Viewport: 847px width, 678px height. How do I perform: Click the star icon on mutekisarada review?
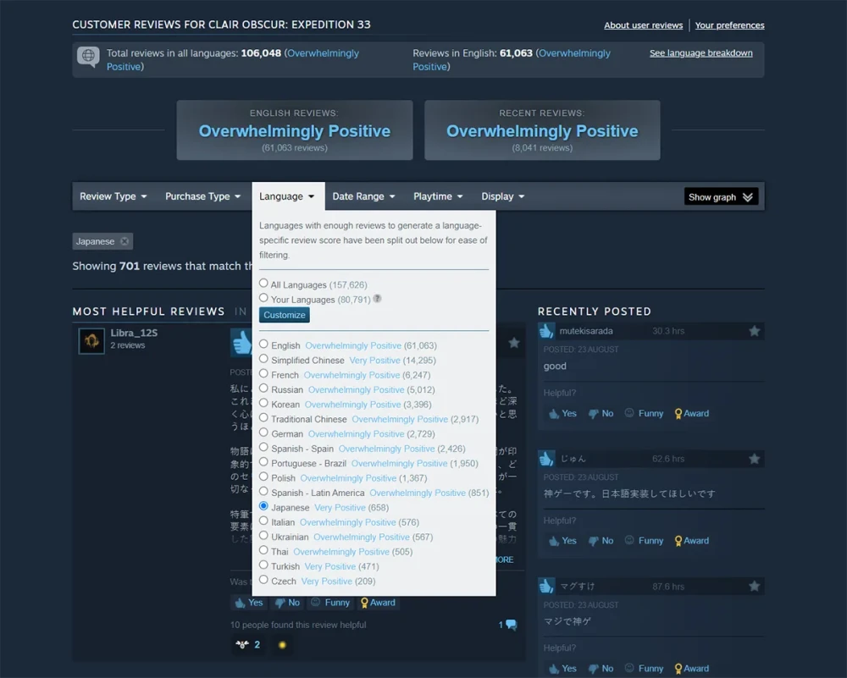click(x=754, y=331)
